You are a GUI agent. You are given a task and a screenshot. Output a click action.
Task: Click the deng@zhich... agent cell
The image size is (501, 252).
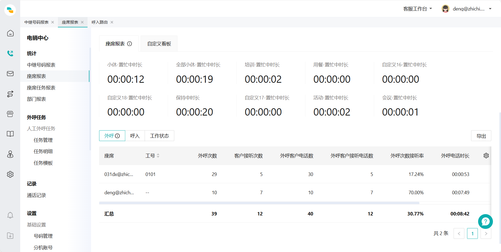pos(119,193)
